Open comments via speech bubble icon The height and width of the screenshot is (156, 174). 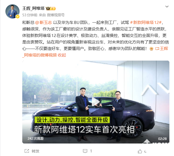[85, 151]
